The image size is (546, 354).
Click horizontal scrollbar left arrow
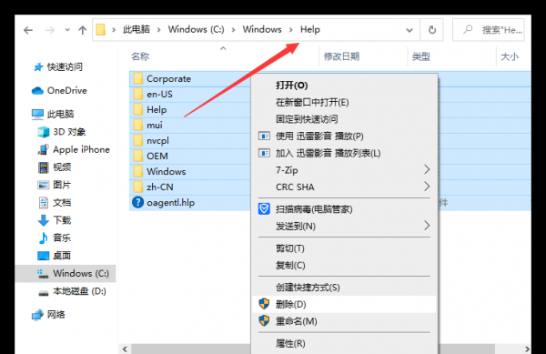(x=125, y=349)
